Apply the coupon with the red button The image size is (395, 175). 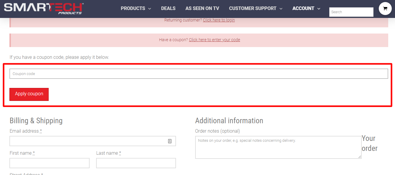(29, 94)
